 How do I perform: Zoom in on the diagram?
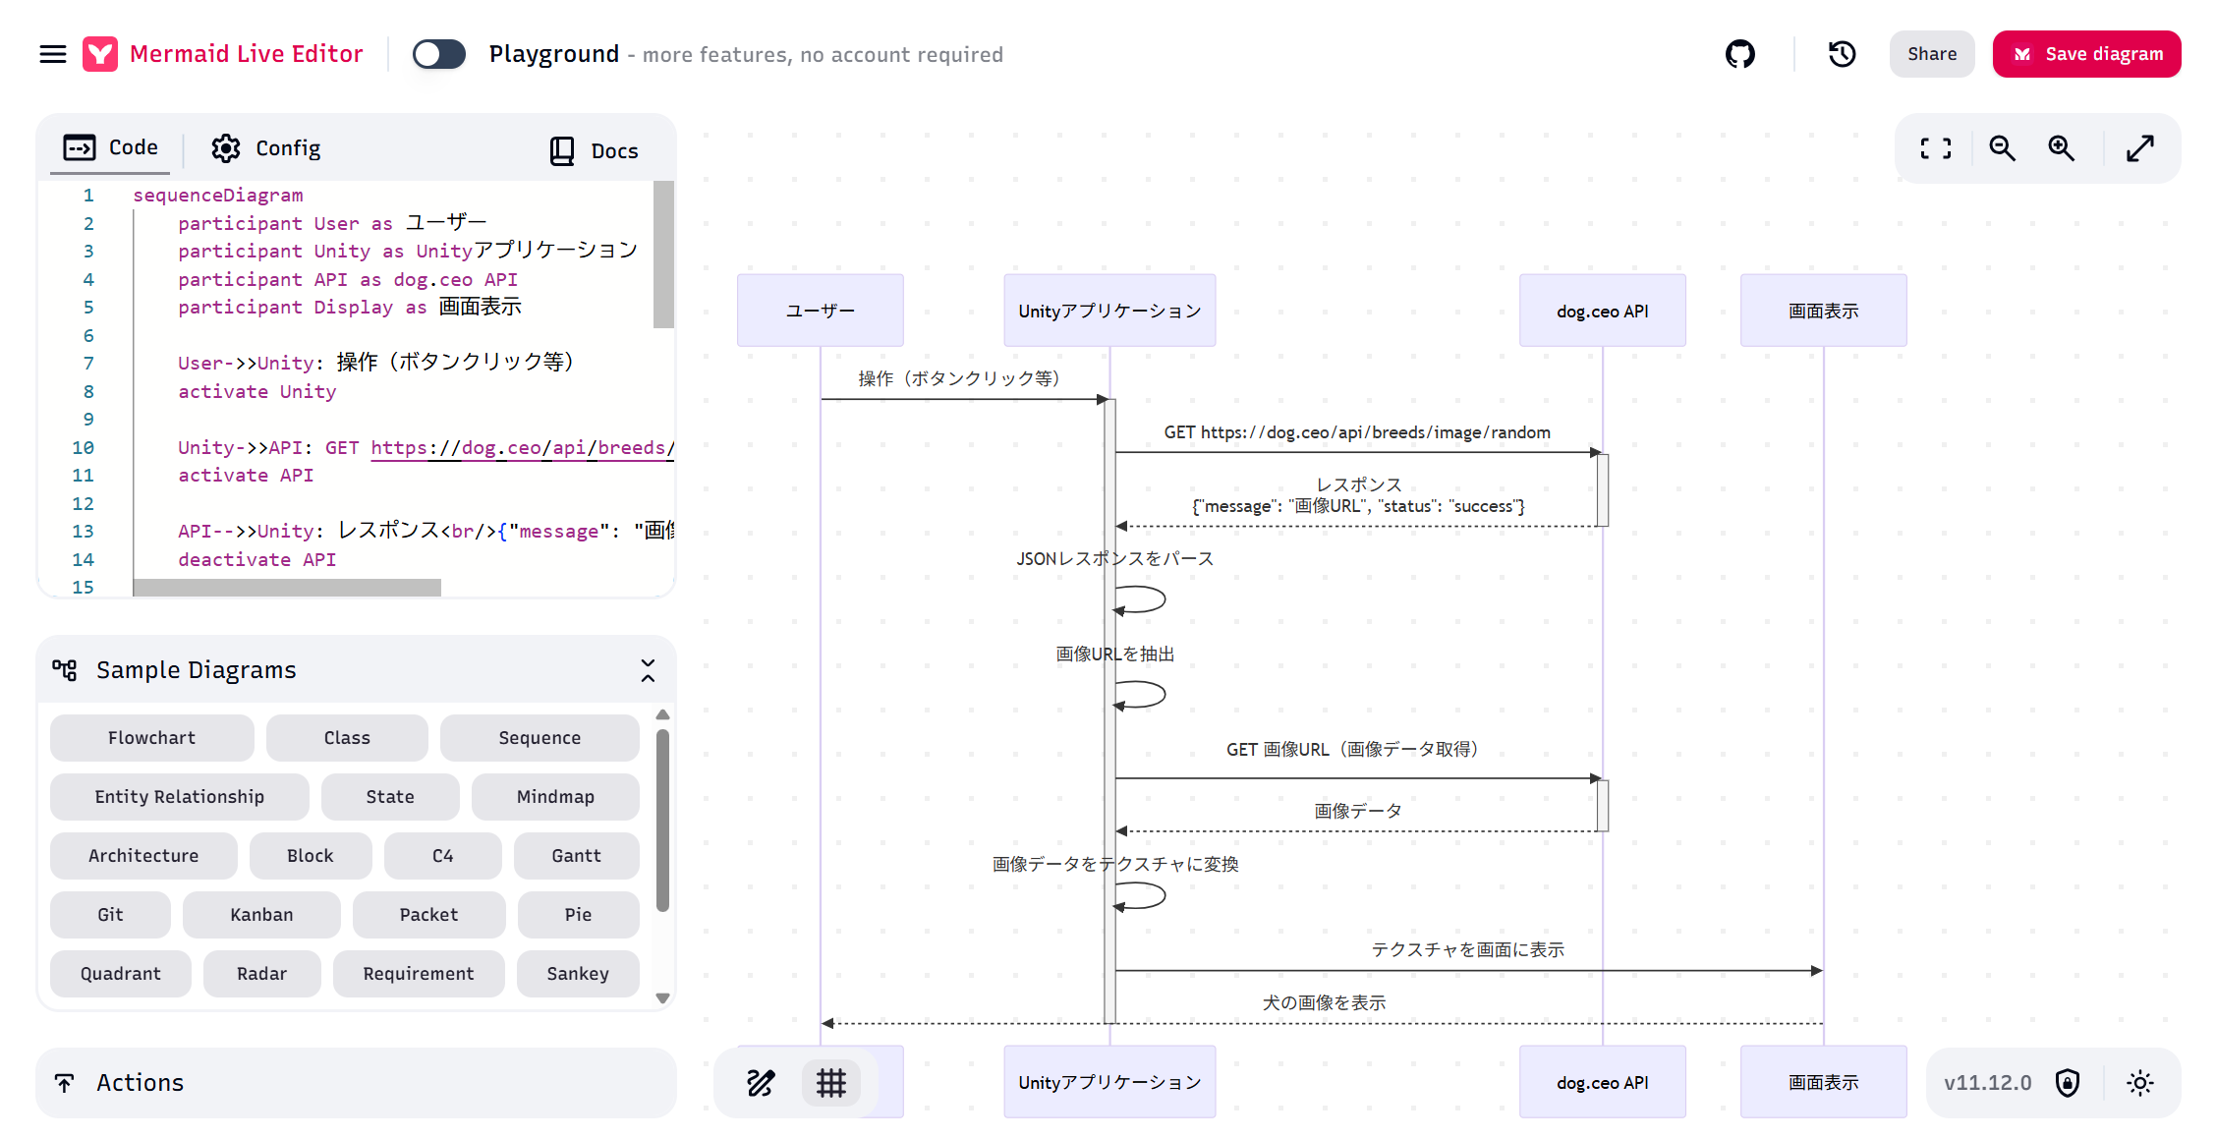2061,148
